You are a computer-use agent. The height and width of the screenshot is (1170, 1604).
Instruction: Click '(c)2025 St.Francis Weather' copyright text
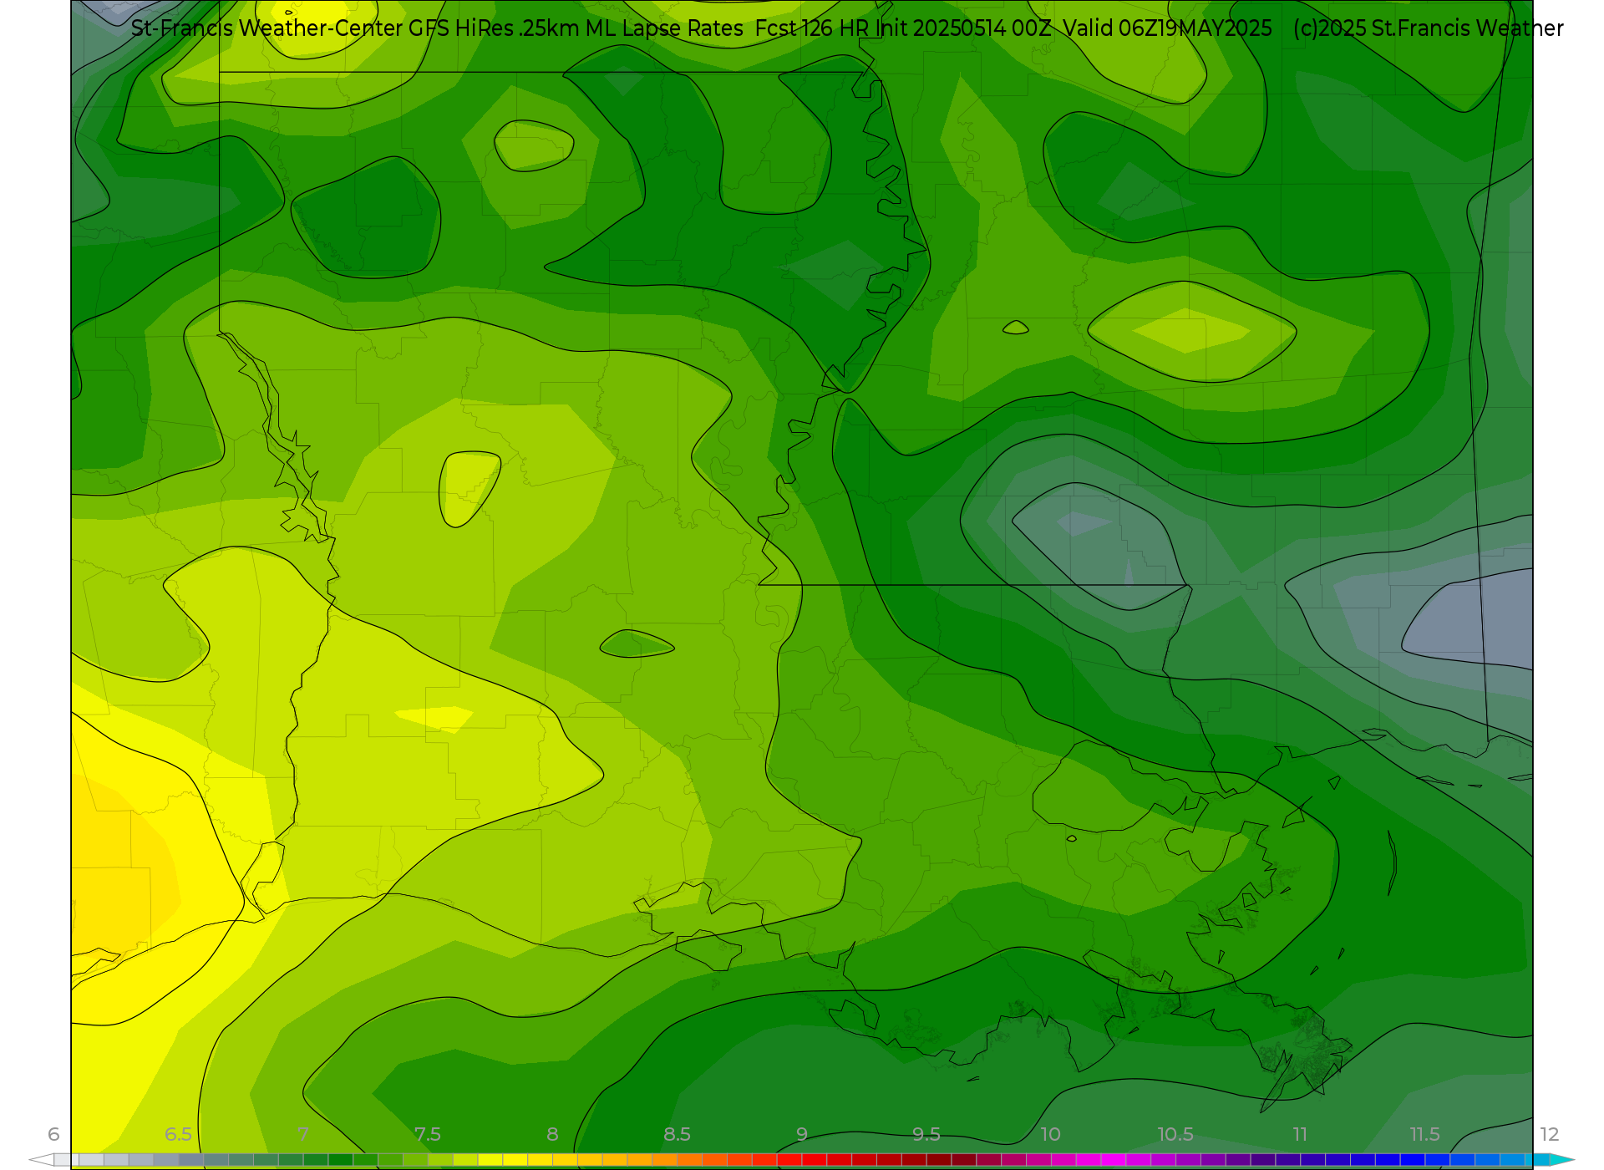point(1429,28)
